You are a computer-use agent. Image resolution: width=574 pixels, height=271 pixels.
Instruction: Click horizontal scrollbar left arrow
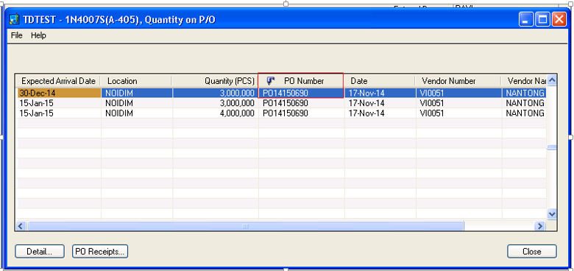pos(21,226)
